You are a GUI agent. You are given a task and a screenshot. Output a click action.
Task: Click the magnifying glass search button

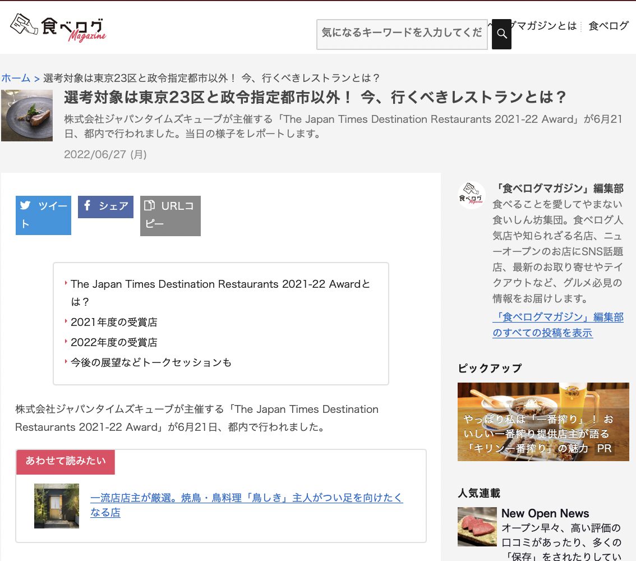tap(501, 34)
